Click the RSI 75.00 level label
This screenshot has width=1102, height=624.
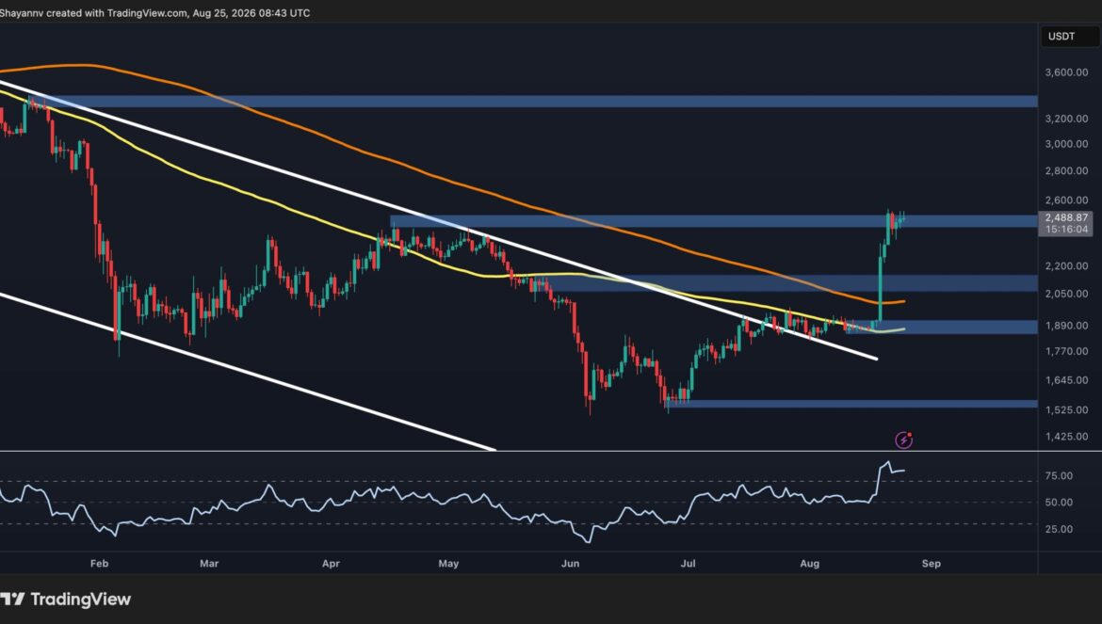click(x=1059, y=476)
